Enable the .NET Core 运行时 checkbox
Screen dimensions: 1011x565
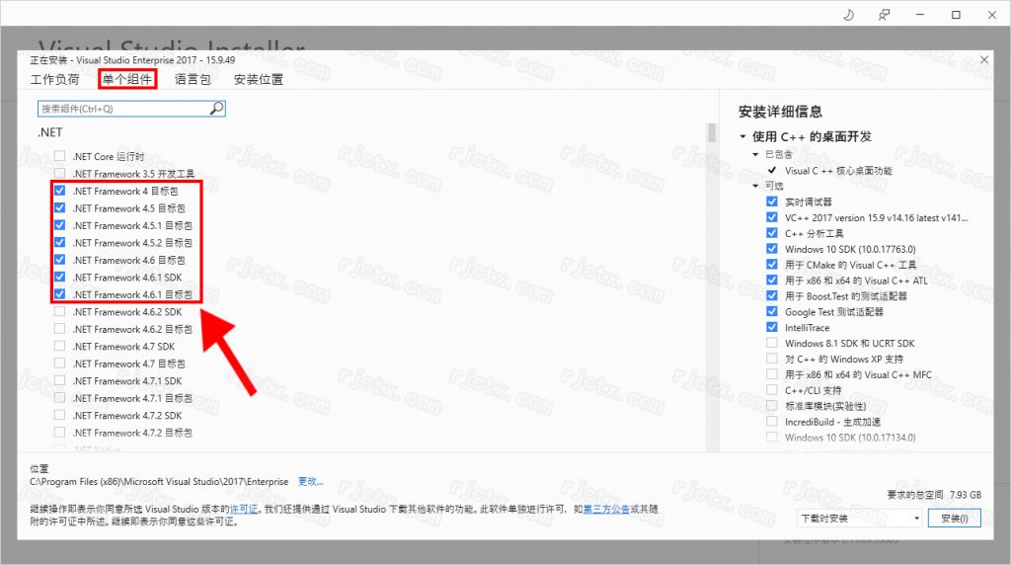pyautogui.click(x=60, y=156)
